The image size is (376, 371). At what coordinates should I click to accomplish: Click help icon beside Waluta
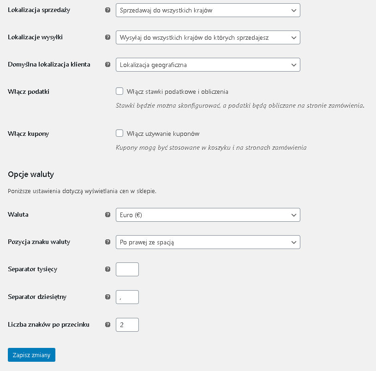107,215
